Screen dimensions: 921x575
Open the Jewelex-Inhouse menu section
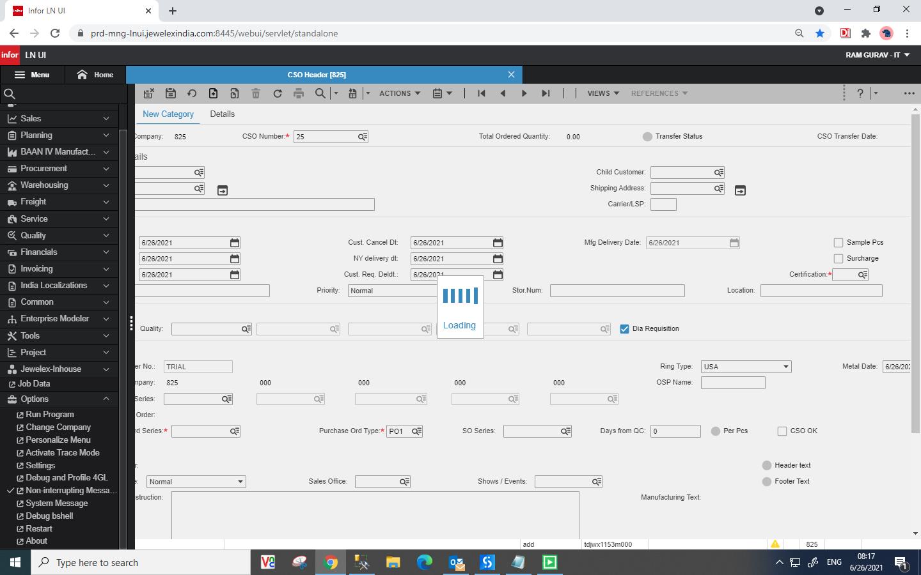click(59, 369)
